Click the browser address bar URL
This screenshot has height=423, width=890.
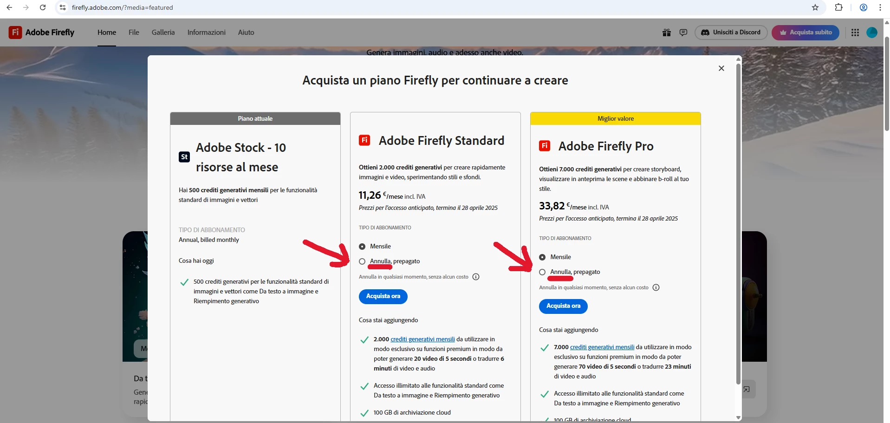pyautogui.click(x=123, y=7)
